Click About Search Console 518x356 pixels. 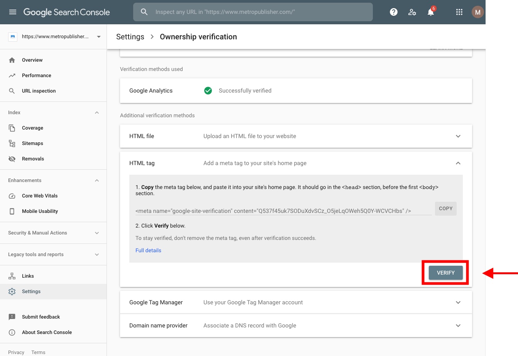point(47,332)
